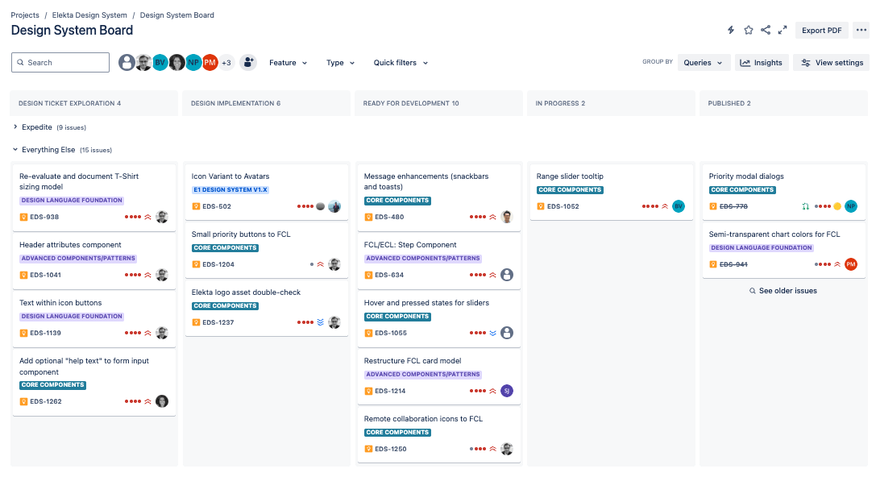This screenshot has width=876, height=477.
Task: Click the highest priority icon on EDS-941
Action: click(837, 264)
